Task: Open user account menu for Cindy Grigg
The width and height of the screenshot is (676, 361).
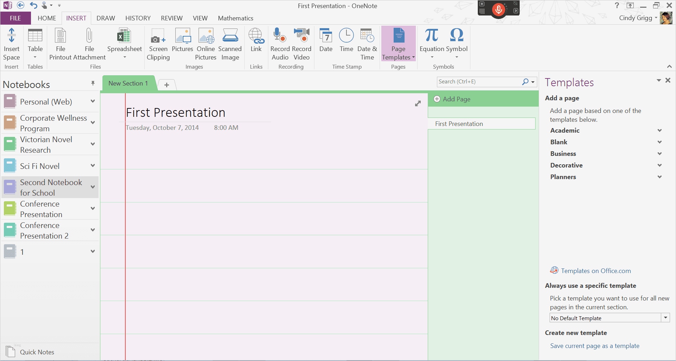Action: 638,18
